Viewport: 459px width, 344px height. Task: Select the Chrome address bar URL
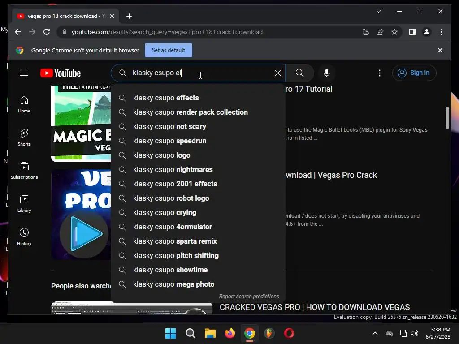[x=167, y=32]
